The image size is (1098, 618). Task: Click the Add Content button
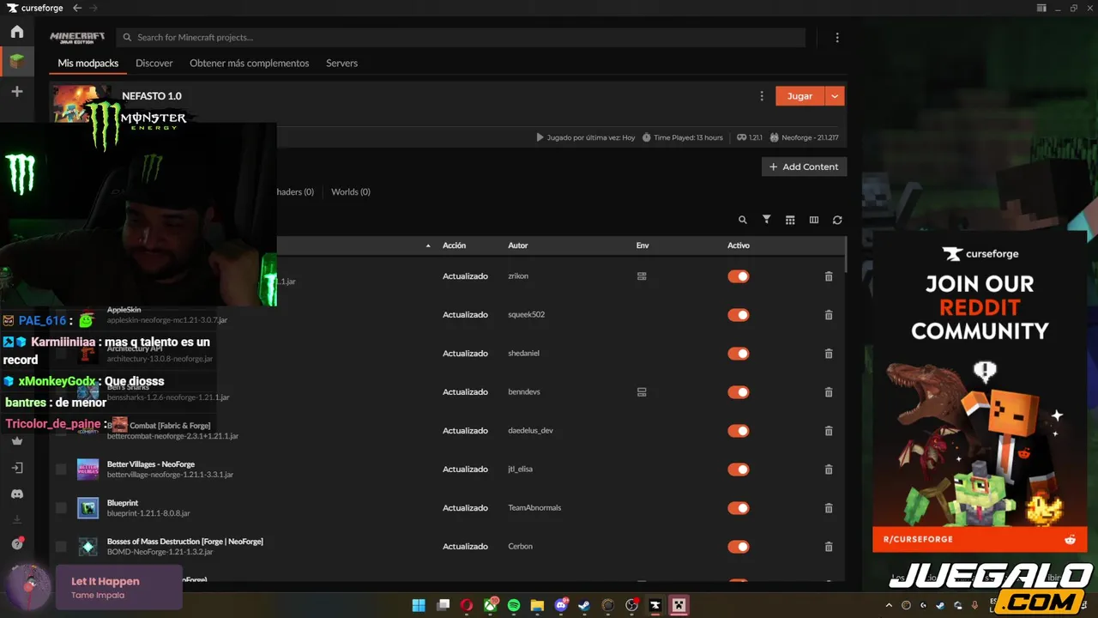pyautogui.click(x=805, y=167)
